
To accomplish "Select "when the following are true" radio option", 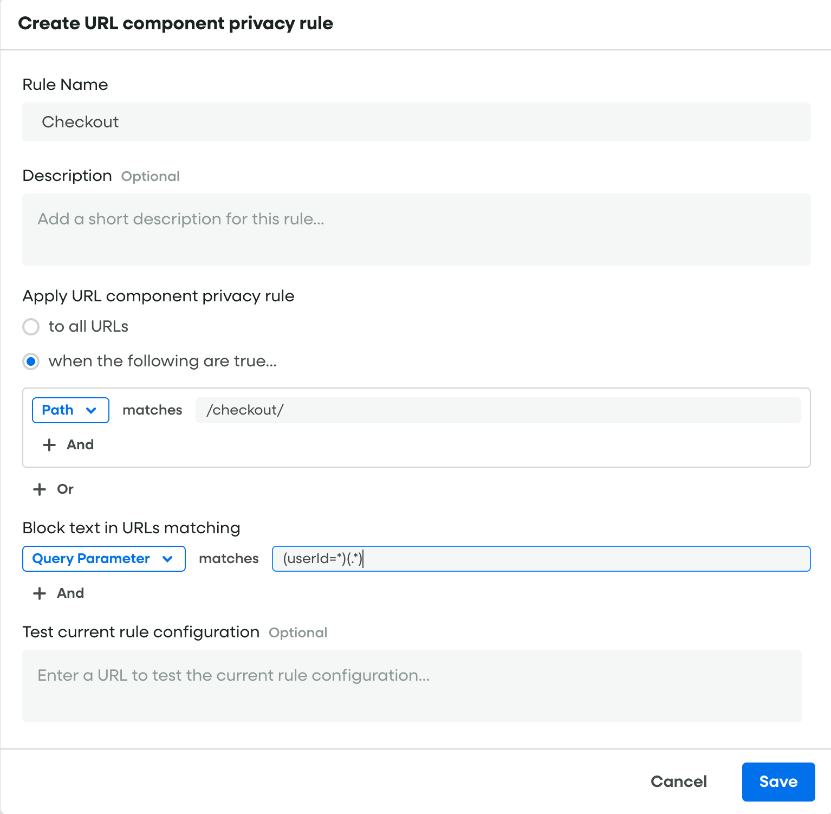I will tap(31, 361).
